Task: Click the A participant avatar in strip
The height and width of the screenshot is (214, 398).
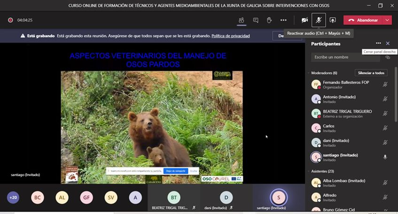Action: pos(135,198)
